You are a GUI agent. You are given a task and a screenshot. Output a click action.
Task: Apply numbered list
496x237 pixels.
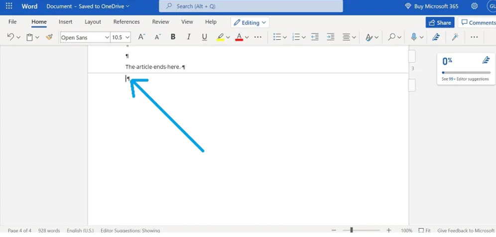point(296,37)
